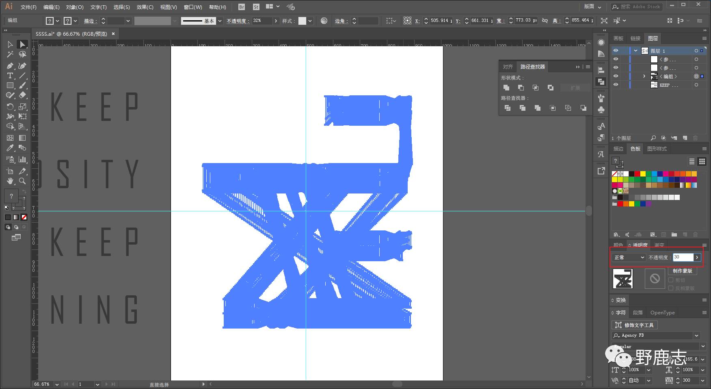The width and height of the screenshot is (711, 389).
Task: Pick the red swatch in the swatches panel
Action: coord(637,174)
